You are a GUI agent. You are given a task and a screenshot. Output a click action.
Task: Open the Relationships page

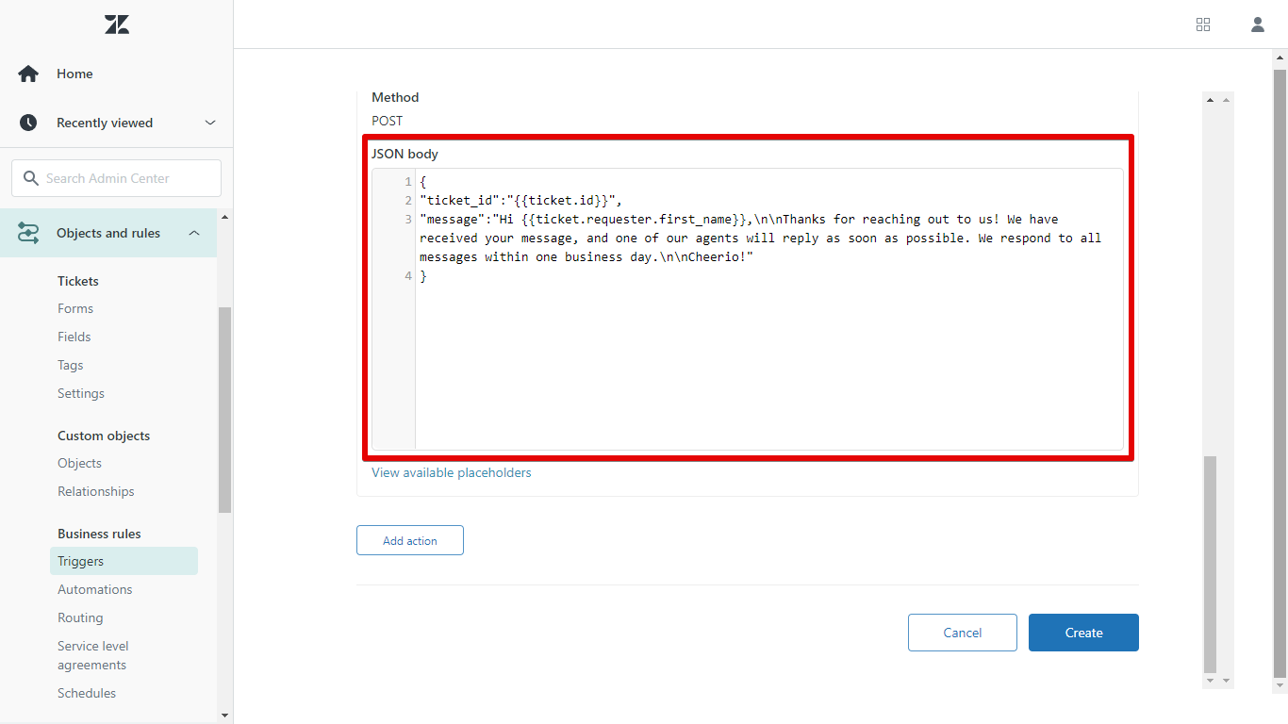pos(96,491)
